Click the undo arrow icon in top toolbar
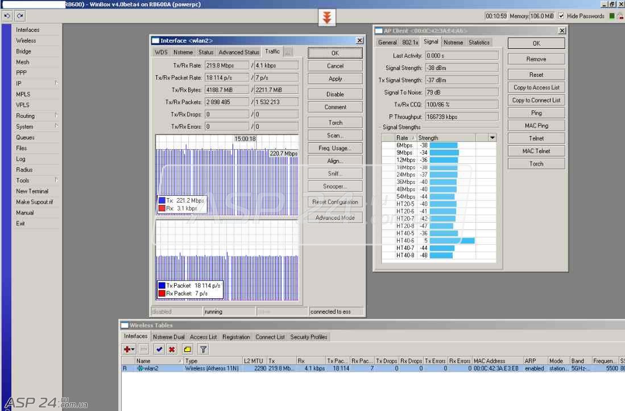This screenshot has height=411, width=625. pyautogui.click(x=7, y=16)
